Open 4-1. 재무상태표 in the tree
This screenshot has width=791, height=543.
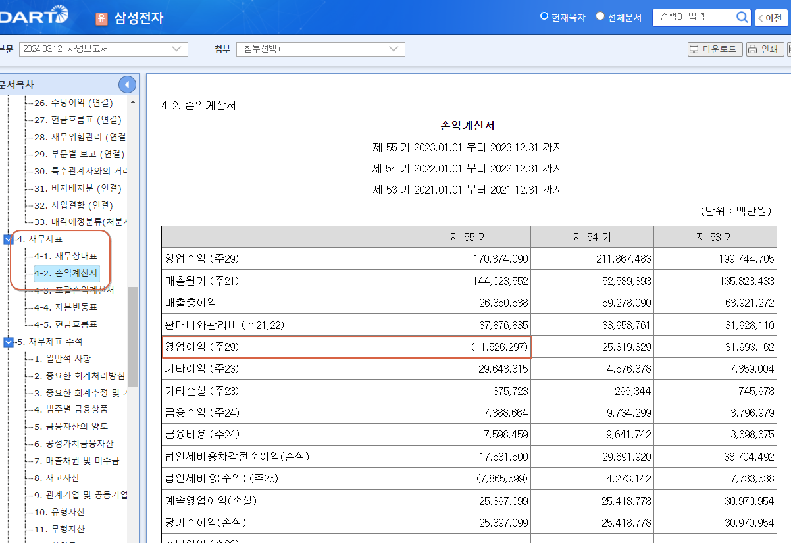[65, 256]
